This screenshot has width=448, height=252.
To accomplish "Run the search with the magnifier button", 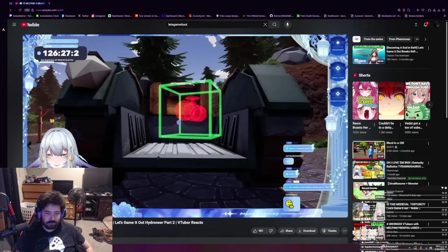I will click(x=274, y=24).
